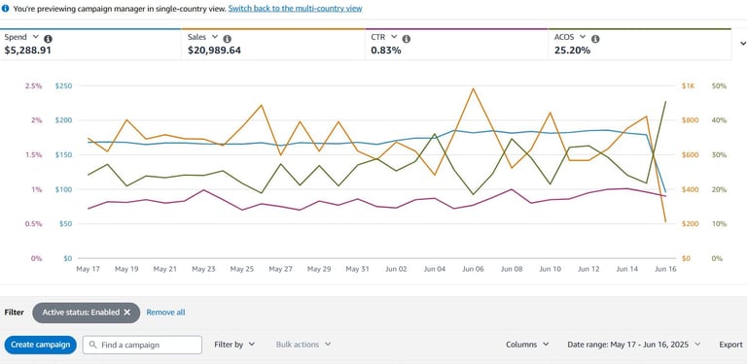Click the Create campaign button
Image resolution: width=747 pixels, height=364 pixels.
41,345
